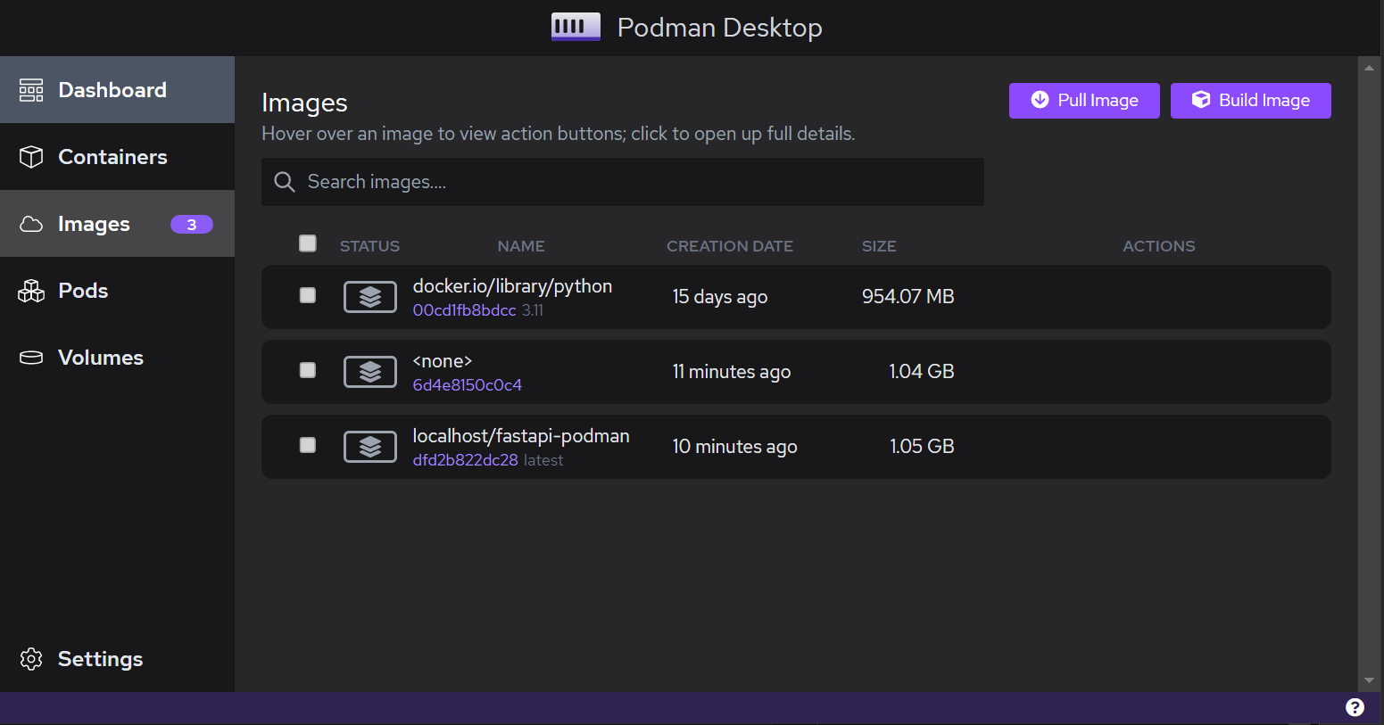Viewport: 1384px width, 725px height.
Task: Click the 1.05 GB size value
Action: point(922,446)
